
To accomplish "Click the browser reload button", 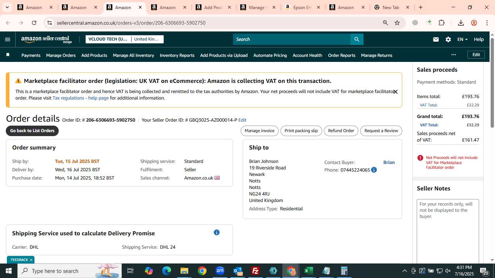I will click(x=34, y=23).
